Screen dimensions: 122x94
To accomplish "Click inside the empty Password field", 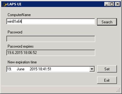I will click(x=51, y=39).
